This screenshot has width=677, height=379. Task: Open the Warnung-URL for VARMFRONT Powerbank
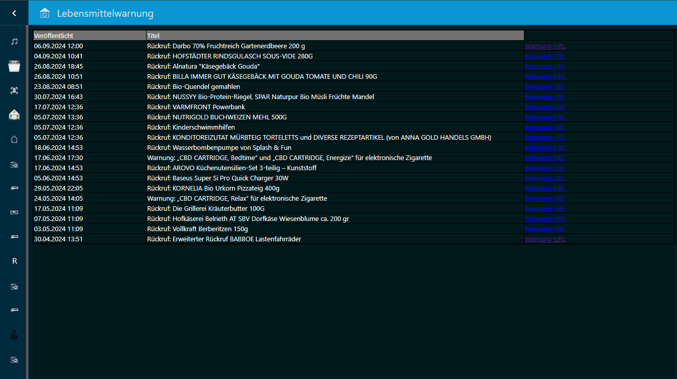point(545,107)
